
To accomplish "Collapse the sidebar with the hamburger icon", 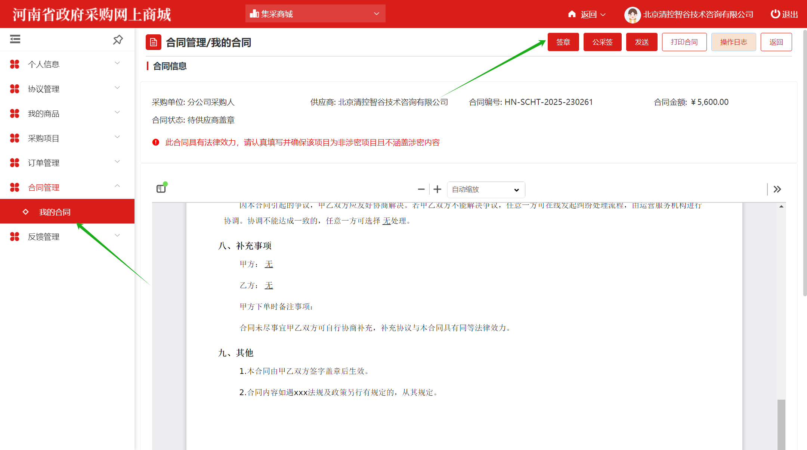I will pos(15,39).
